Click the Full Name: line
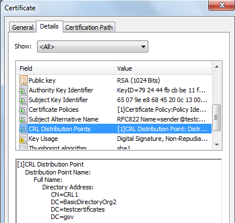 point(48,180)
